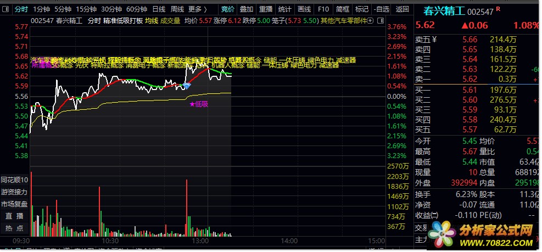
Task: Click the 卖五 volume 214.4万
Action: pos(503,40)
